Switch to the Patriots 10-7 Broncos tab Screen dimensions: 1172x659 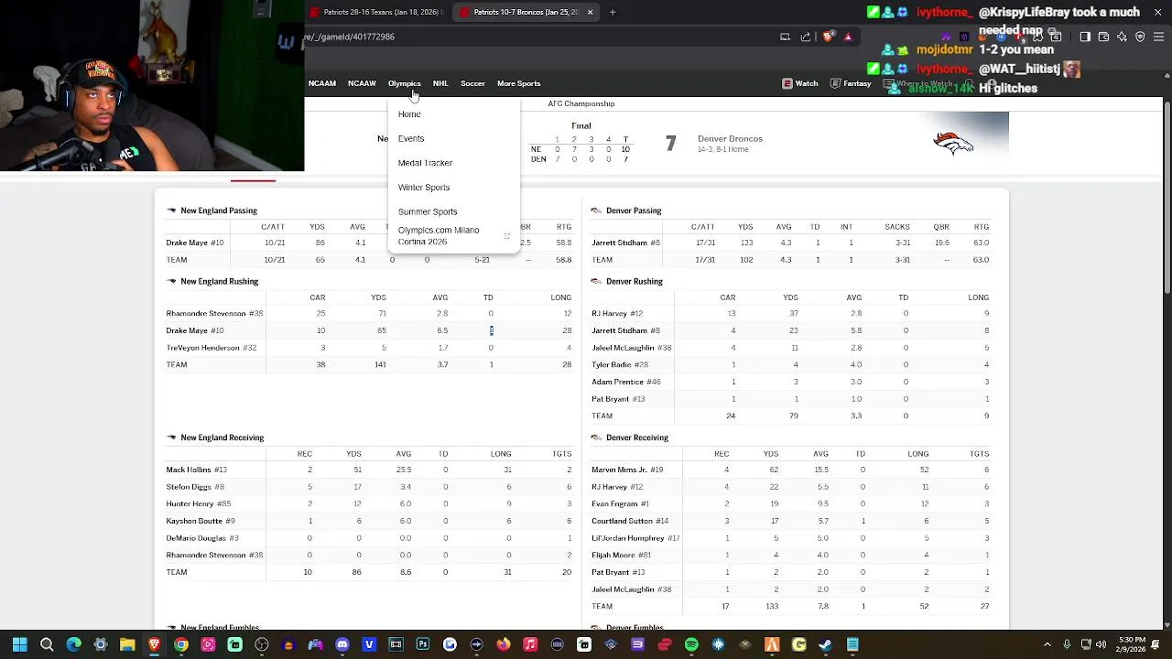(x=526, y=12)
